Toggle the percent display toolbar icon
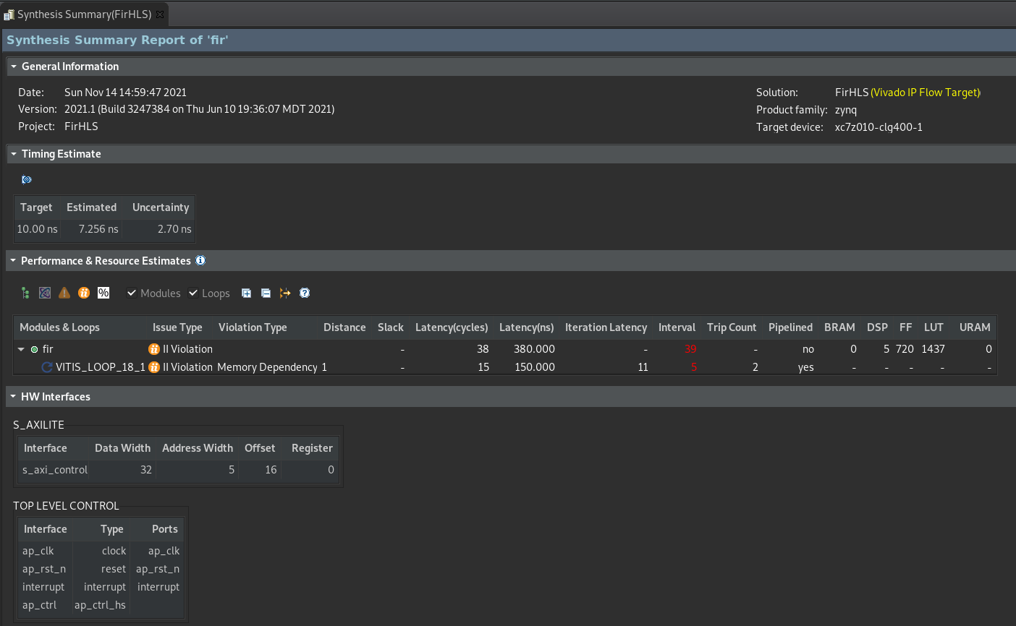 pyautogui.click(x=103, y=293)
